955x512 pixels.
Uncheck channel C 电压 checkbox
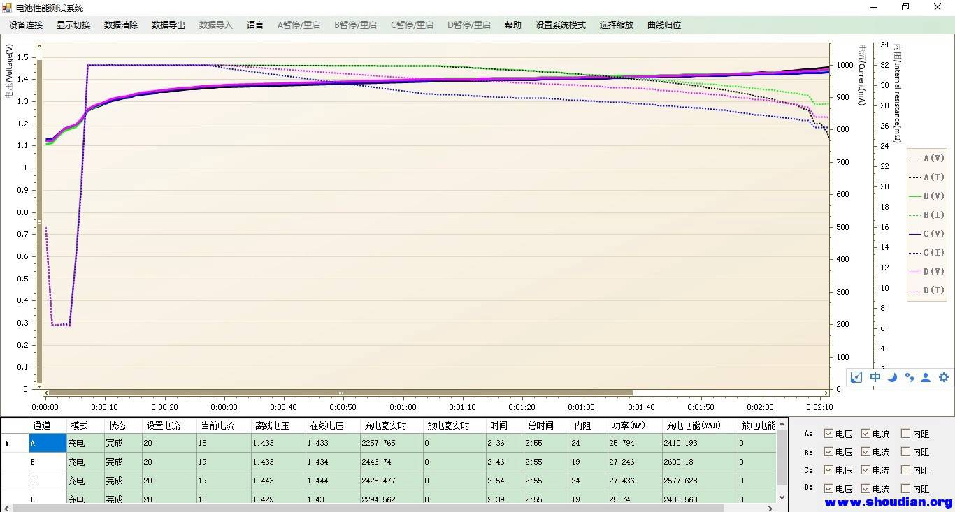click(828, 470)
